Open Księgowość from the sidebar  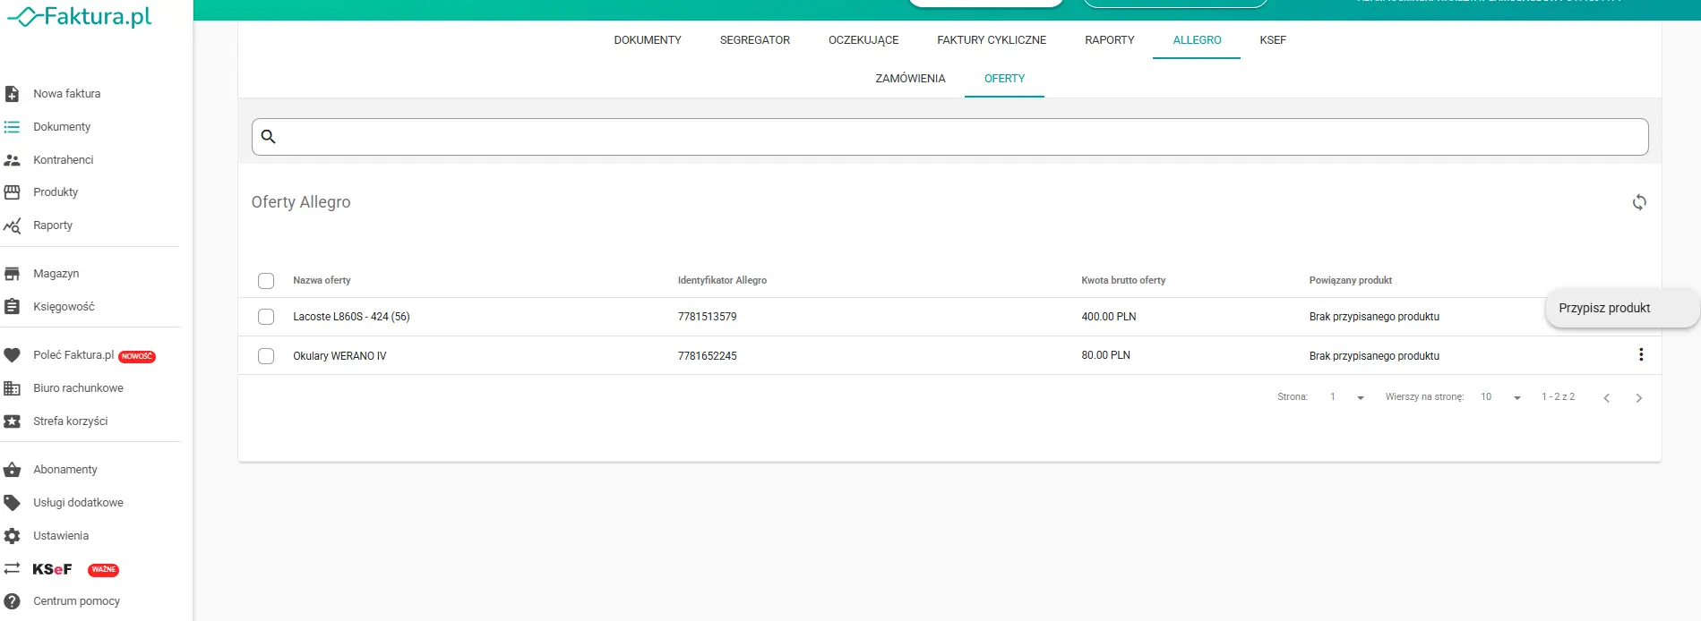[x=64, y=307]
